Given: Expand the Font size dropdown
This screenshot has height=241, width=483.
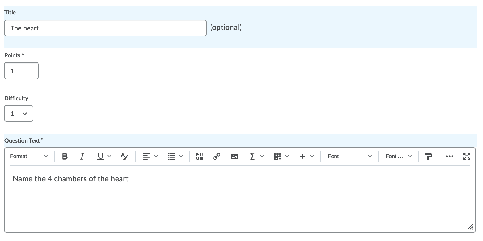Looking at the screenshot, I should [x=398, y=156].
